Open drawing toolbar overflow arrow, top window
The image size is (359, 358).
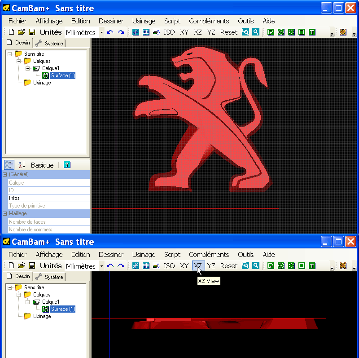pyautogui.click(x=332, y=35)
